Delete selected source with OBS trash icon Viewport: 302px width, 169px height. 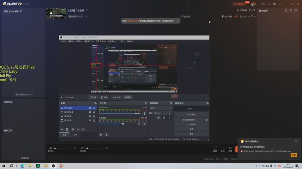(x=67, y=130)
